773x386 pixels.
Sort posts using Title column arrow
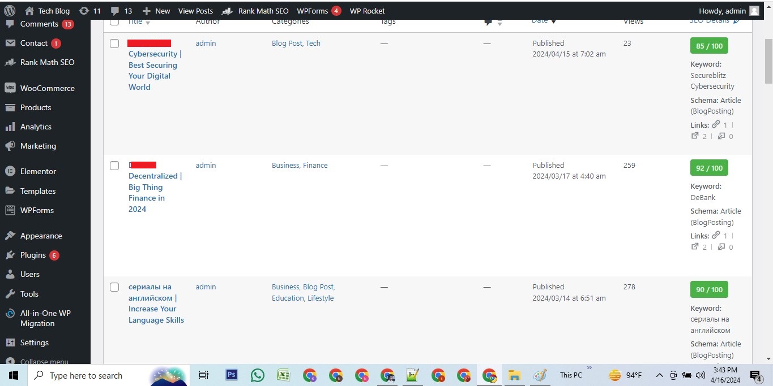click(x=148, y=23)
